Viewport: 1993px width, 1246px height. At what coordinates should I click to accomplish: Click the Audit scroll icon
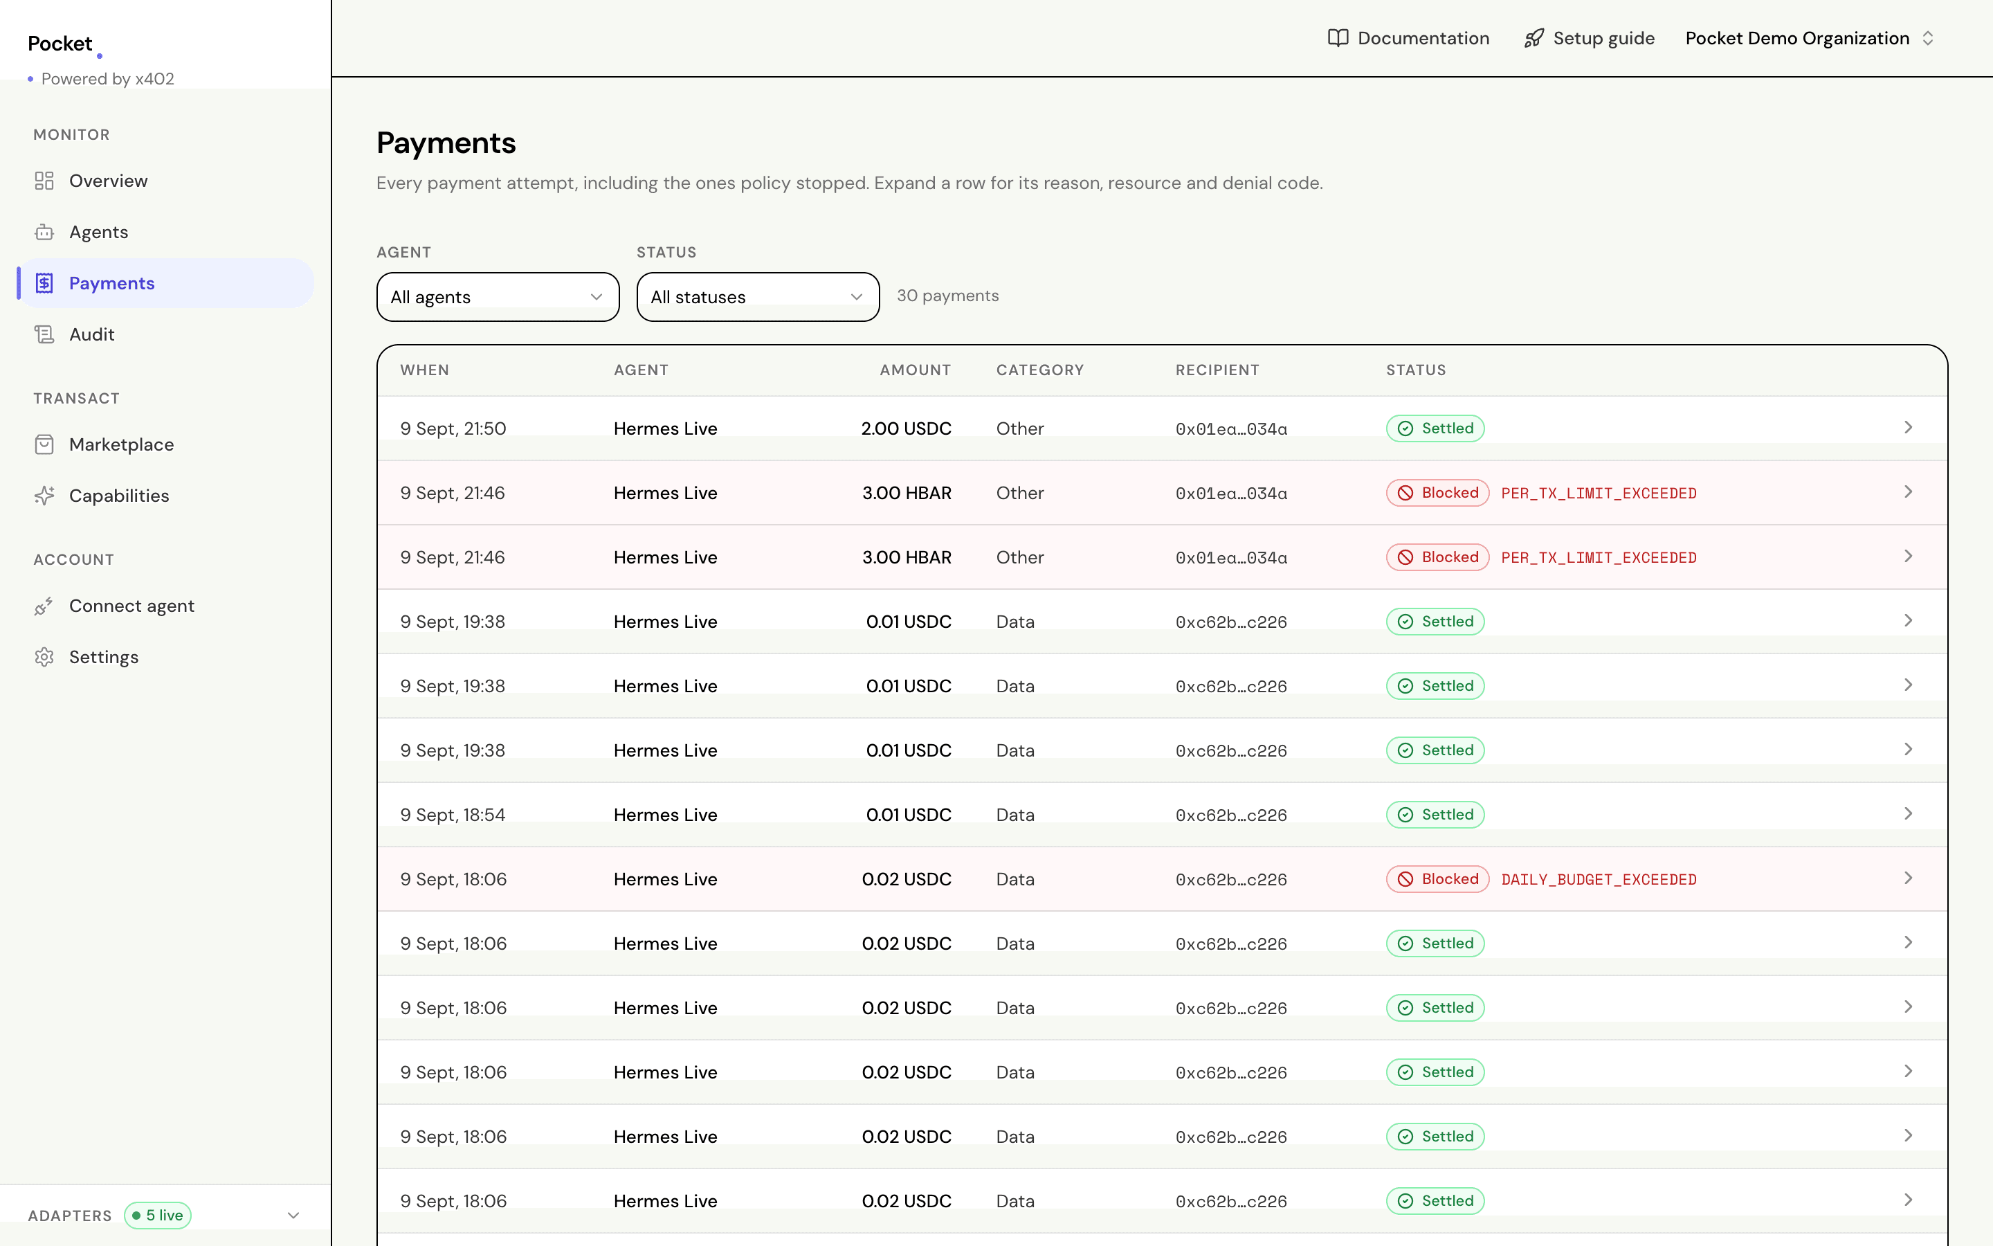pos(44,334)
